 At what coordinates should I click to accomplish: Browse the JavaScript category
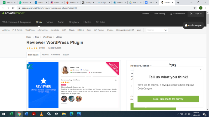(x=55, y=30)
